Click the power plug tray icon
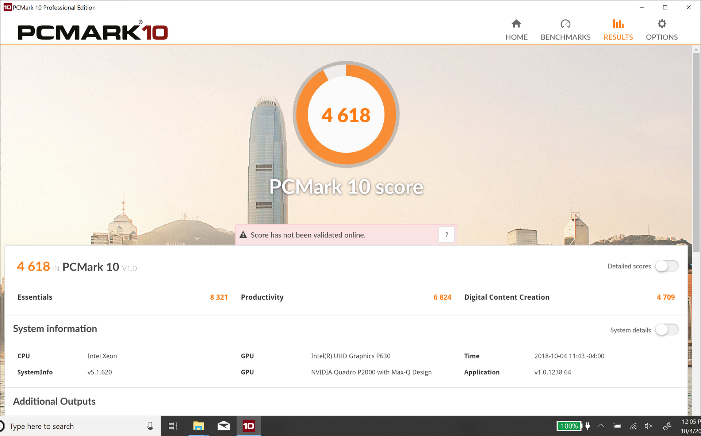The width and height of the screenshot is (701, 436). pos(587,426)
